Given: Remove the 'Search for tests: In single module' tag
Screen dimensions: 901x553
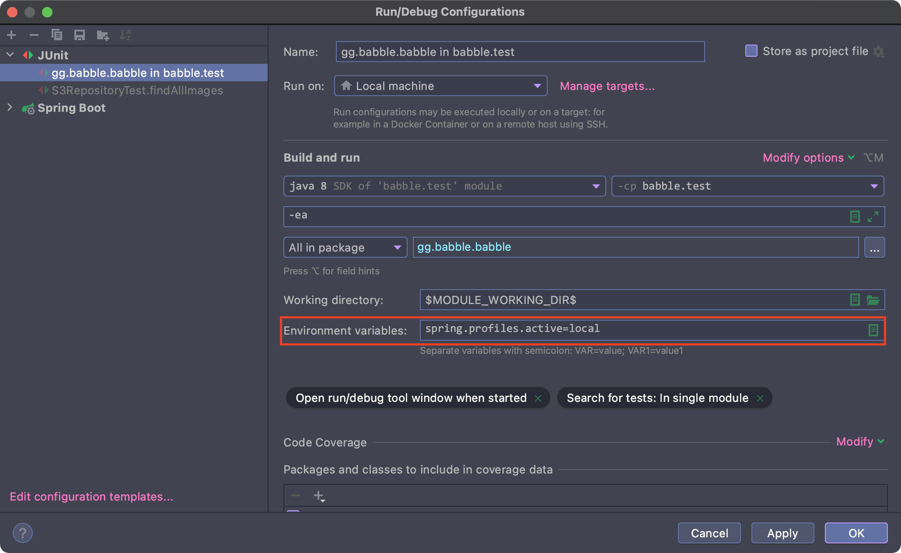Looking at the screenshot, I should [760, 398].
